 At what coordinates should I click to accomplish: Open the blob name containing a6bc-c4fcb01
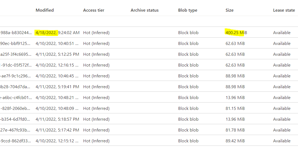(16, 97)
